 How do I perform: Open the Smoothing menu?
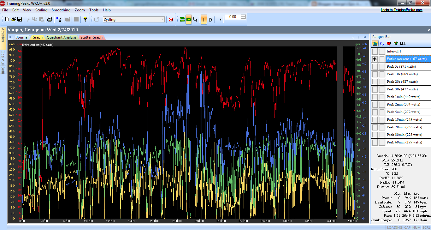(61, 10)
